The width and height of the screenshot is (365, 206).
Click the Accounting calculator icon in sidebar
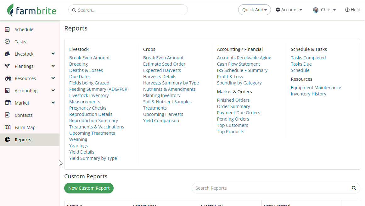click(x=8, y=90)
